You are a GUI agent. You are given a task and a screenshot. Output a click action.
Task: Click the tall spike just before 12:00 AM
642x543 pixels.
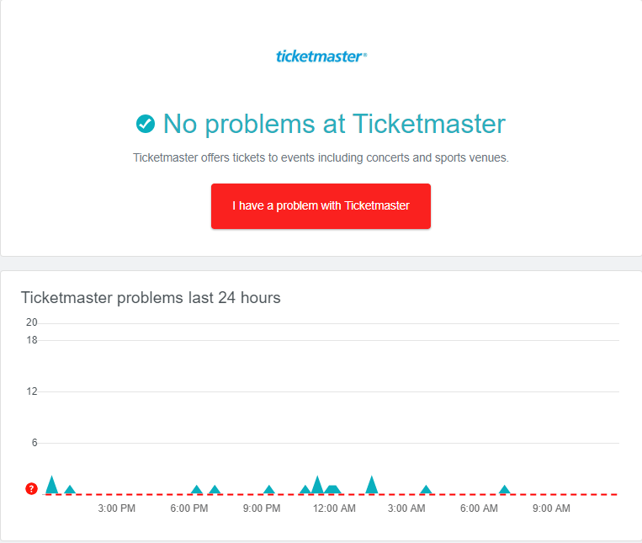click(x=317, y=486)
